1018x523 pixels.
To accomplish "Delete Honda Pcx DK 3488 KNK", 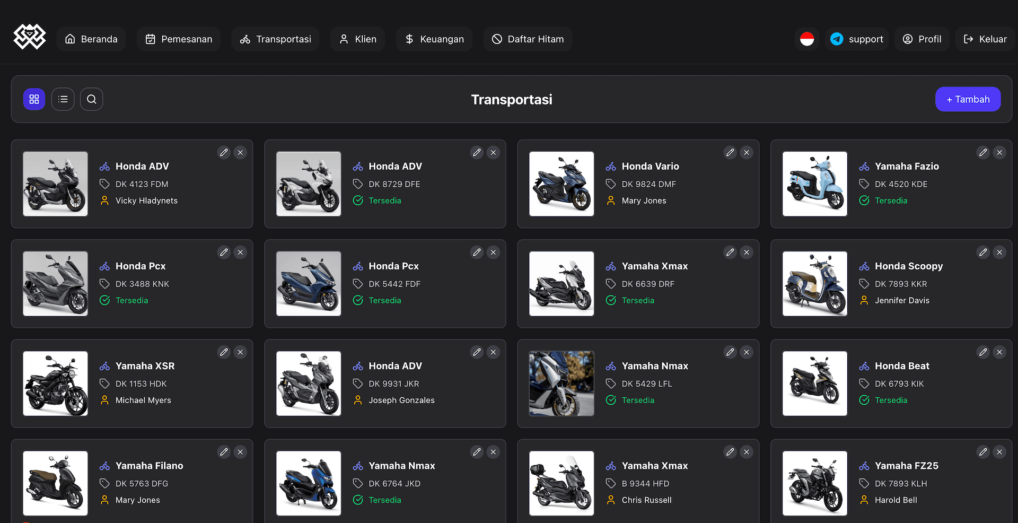I will click(x=241, y=252).
